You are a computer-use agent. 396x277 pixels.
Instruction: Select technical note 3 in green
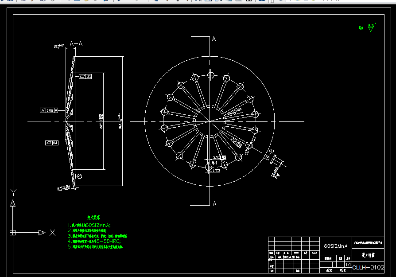[97, 236]
